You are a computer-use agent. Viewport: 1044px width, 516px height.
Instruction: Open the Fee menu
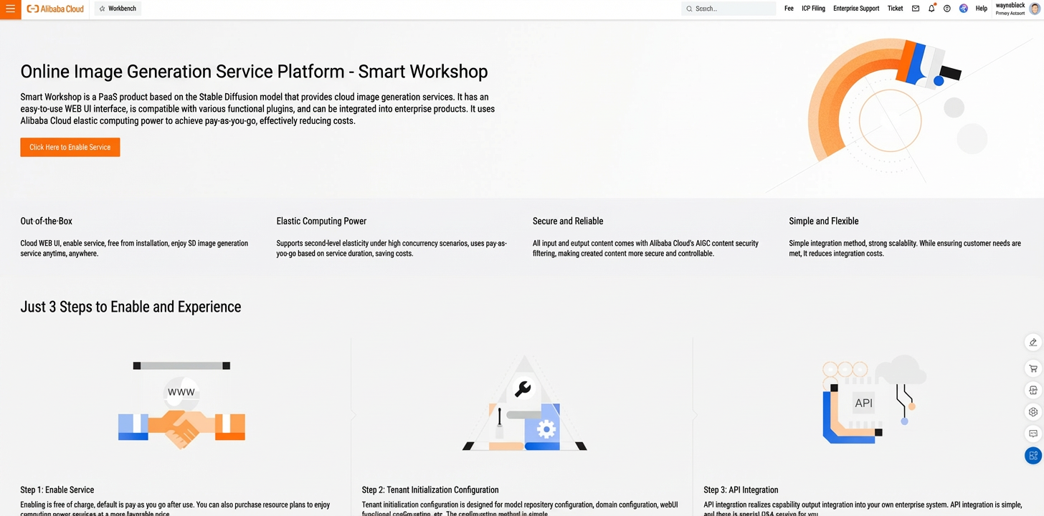point(789,9)
